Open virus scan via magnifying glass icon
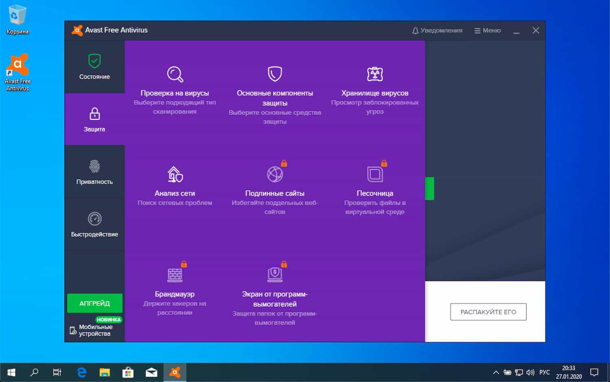Viewport: 610px width, 382px height. tap(175, 74)
